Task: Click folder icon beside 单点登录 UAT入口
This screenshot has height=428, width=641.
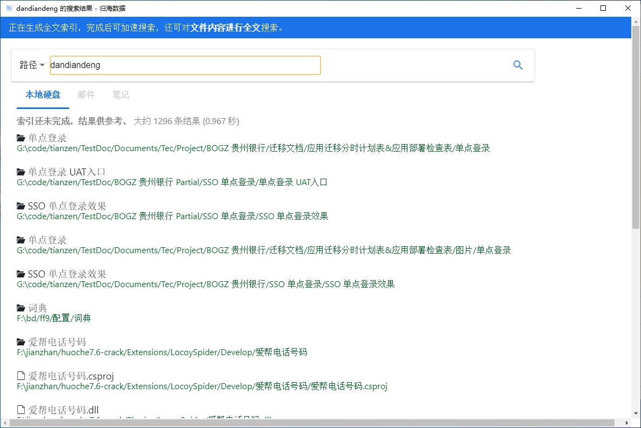Action: tap(21, 172)
